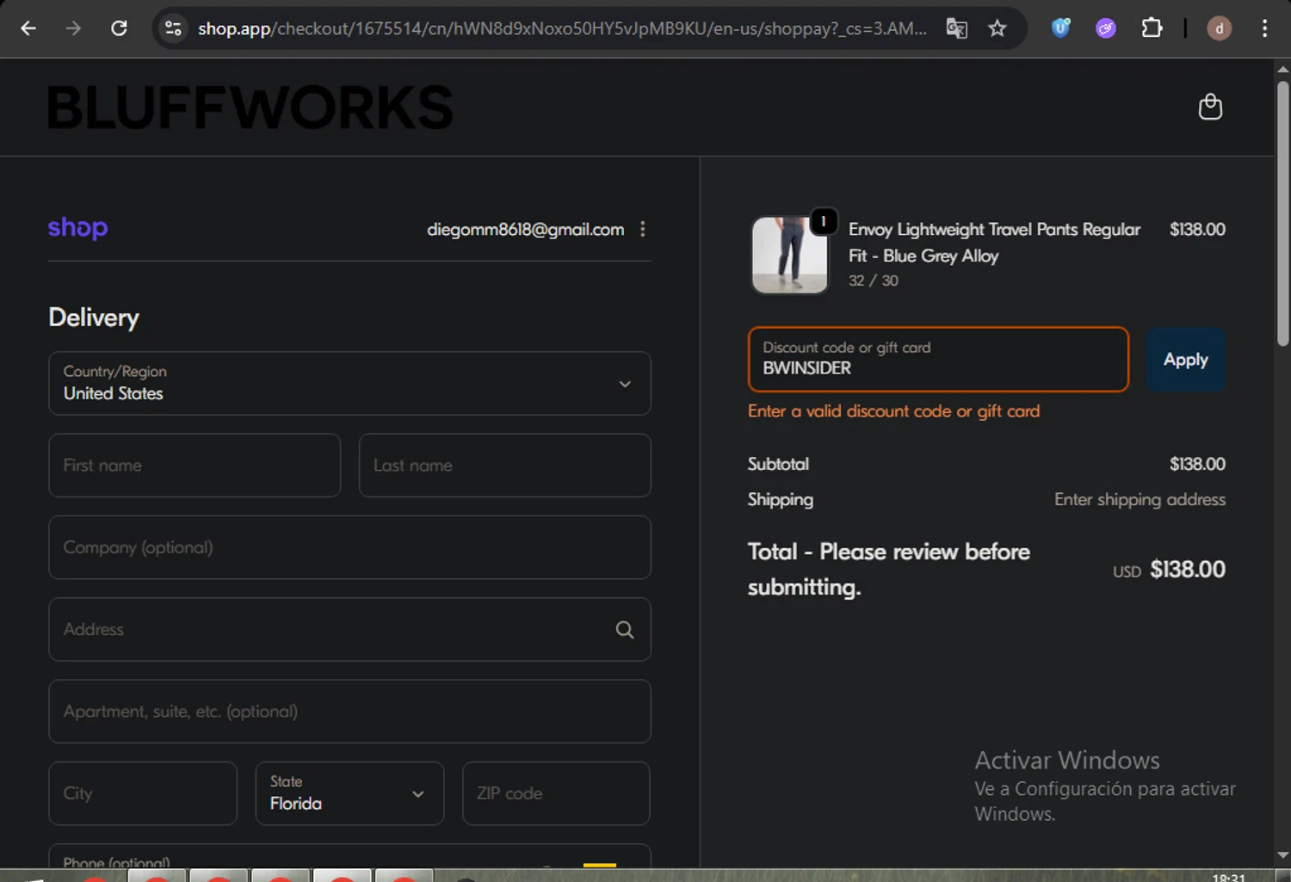1291x882 pixels.
Task: Click the browser address bar URL
Action: pos(561,28)
